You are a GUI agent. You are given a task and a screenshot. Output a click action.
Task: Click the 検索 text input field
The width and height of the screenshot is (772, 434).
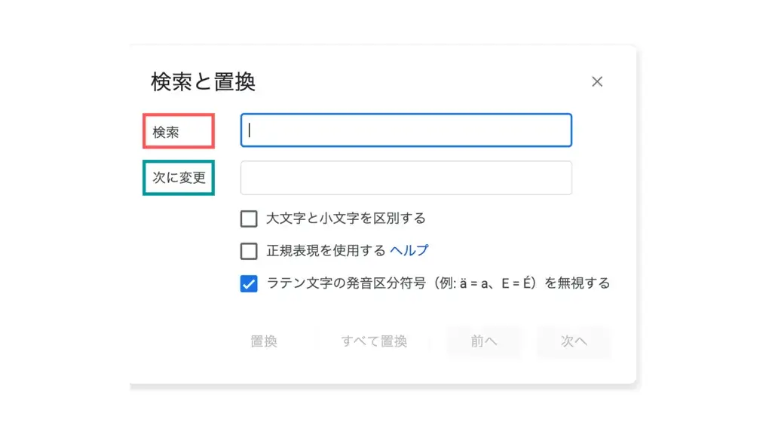[x=406, y=130]
